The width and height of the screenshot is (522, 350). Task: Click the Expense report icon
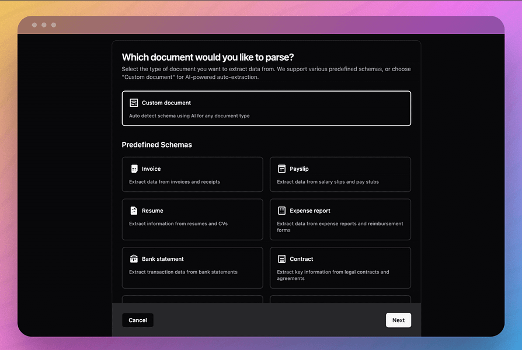point(281,211)
